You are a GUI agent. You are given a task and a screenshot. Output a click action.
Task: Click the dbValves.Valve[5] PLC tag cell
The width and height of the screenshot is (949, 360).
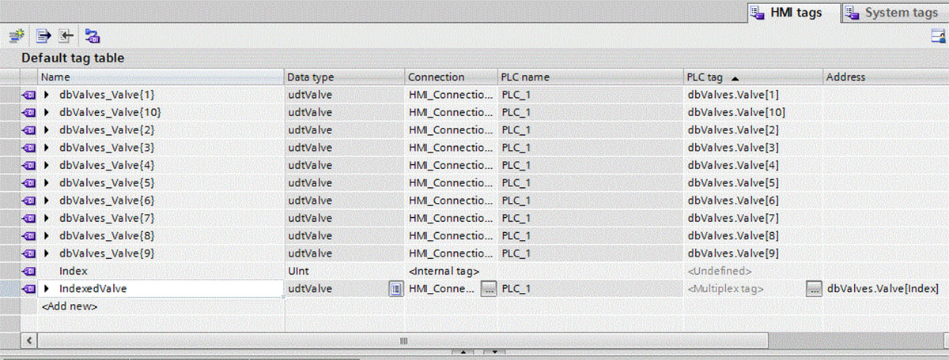[754, 183]
